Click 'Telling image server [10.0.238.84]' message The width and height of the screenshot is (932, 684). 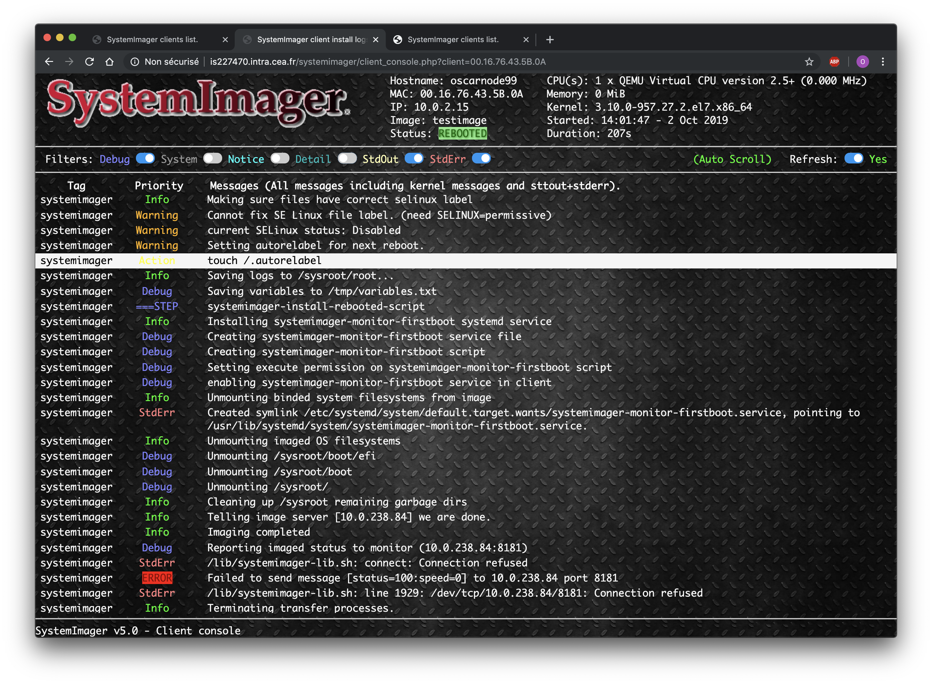[x=349, y=517]
